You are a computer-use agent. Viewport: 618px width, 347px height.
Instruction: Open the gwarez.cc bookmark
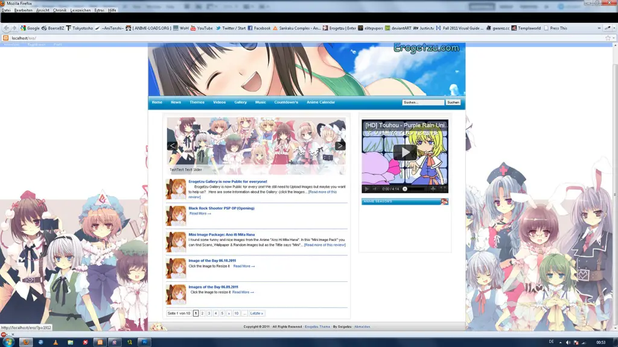pyautogui.click(x=498, y=28)
